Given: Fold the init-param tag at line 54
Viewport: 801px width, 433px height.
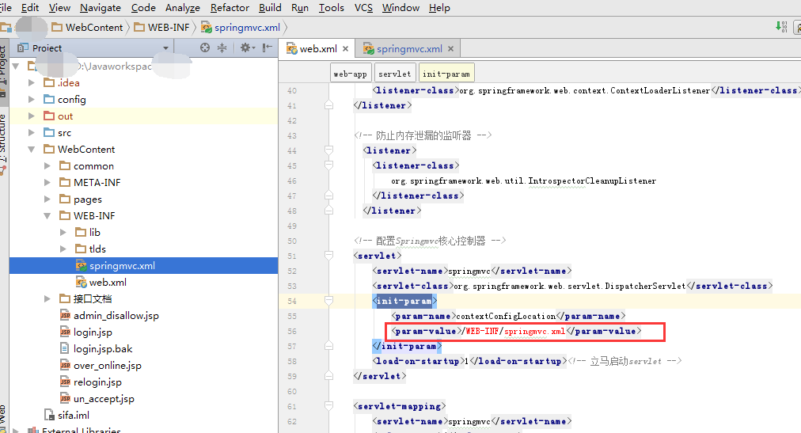Looking at the screenshot, I should coord(328,300).
